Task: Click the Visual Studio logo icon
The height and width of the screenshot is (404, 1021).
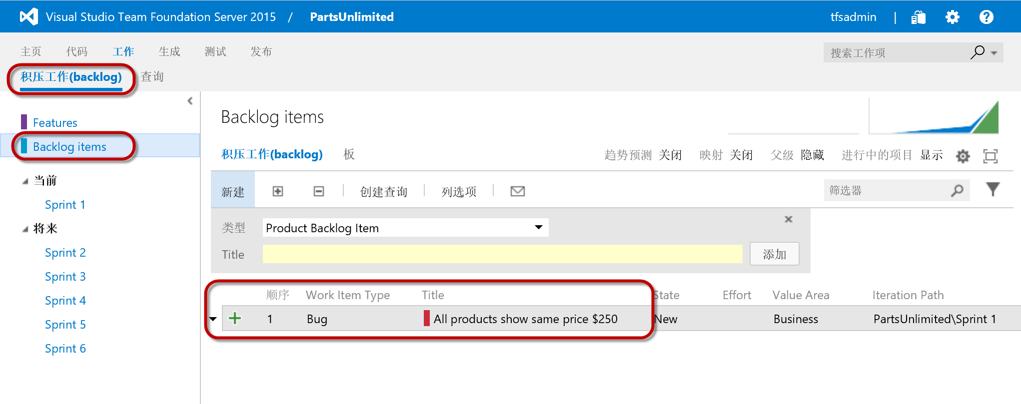Action: pos(29,17)
